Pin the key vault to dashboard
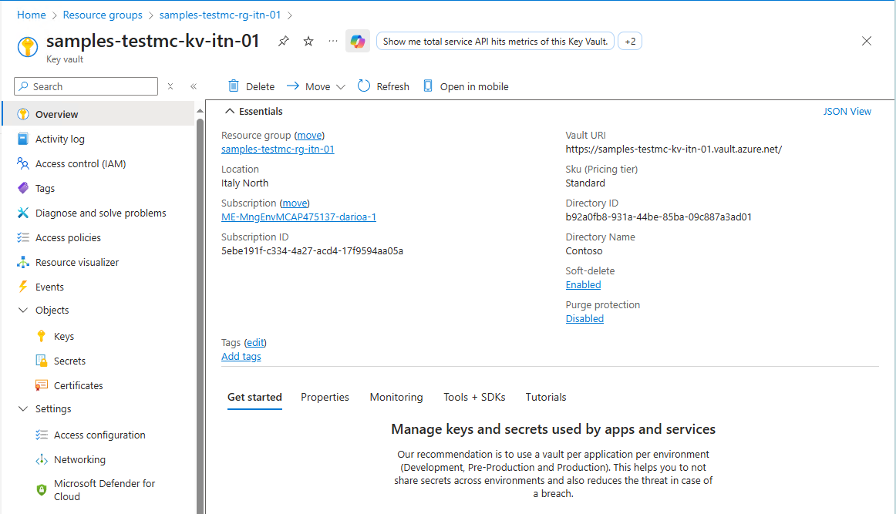 tap(284, 42)
